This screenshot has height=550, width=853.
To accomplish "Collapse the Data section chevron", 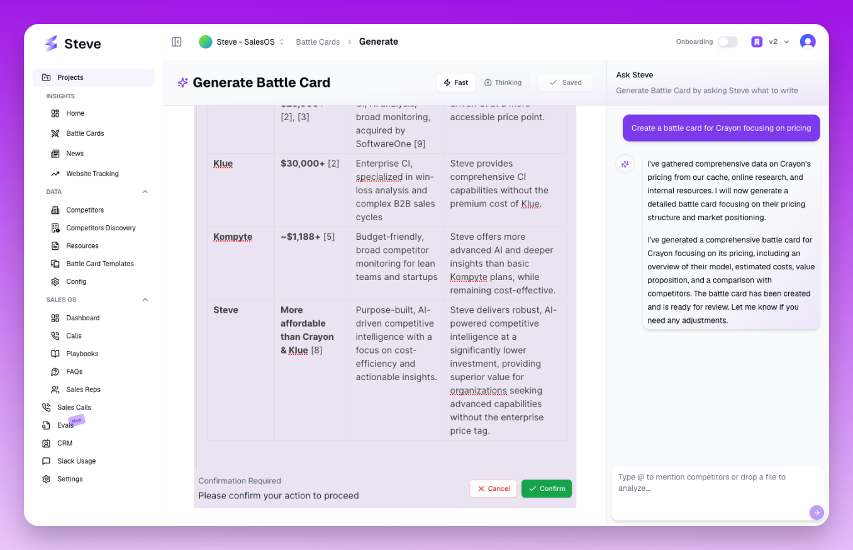I will tap(145, 192).
